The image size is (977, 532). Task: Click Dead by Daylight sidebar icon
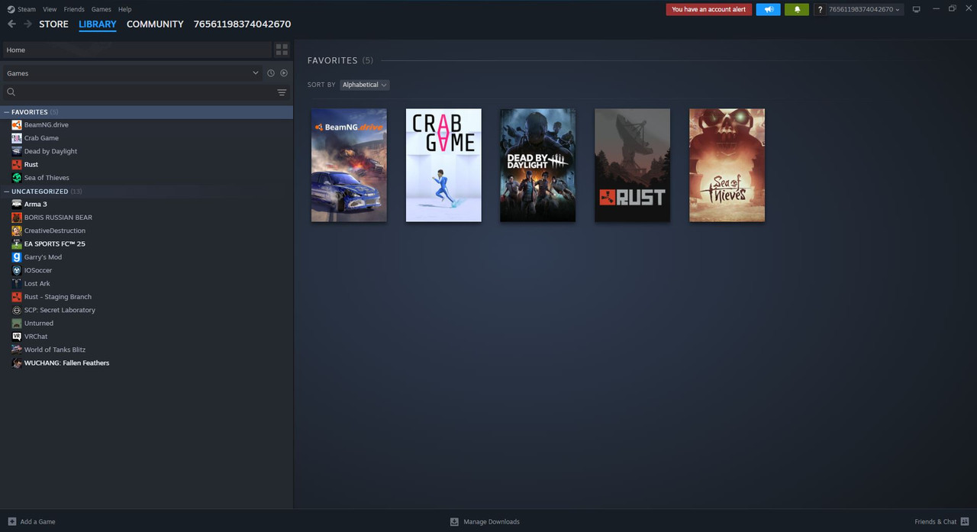(17, 151)
